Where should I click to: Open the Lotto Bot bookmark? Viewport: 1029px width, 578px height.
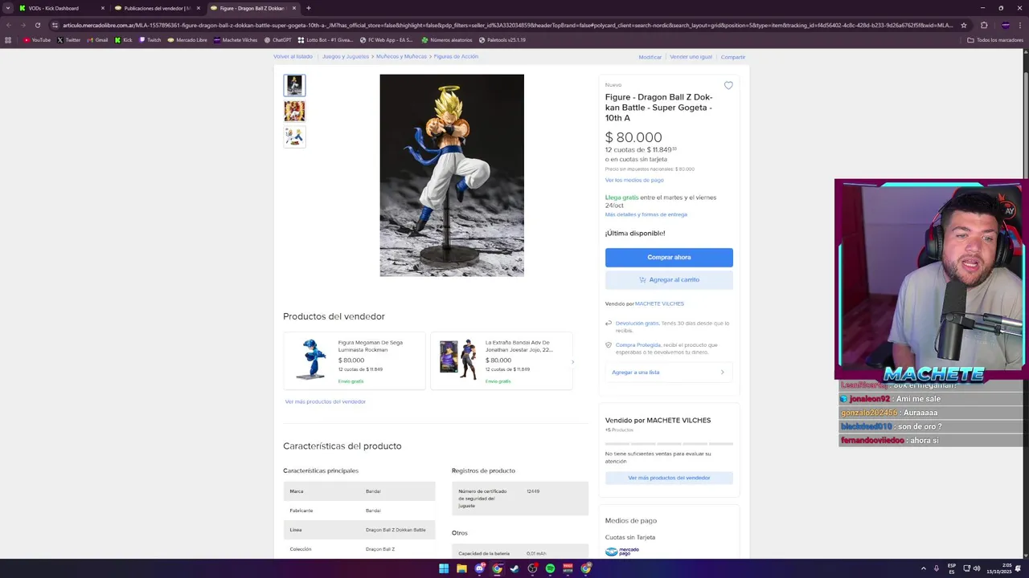[x=326, y=40]
